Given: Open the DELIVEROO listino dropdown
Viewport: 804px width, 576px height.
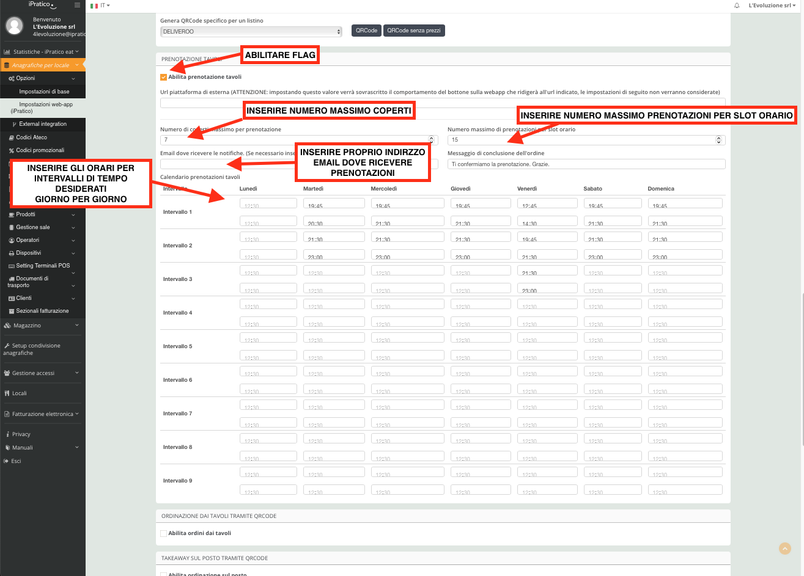Looking at the screenshot, I should tap(251, 31).
